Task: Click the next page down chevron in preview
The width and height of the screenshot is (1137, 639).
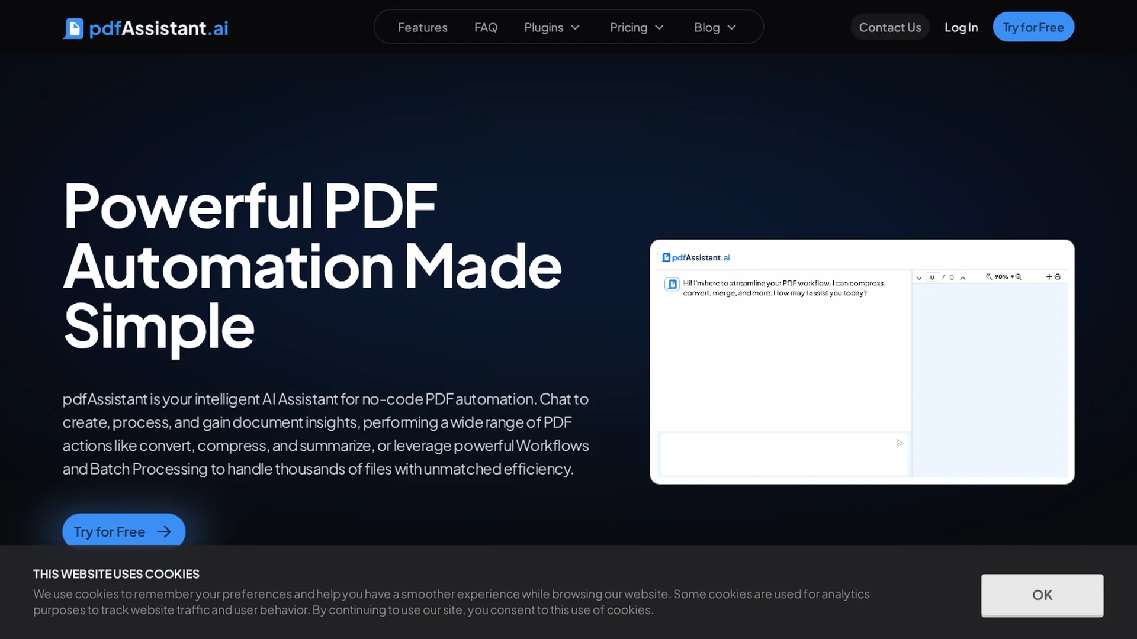Action: click(919, 277)
